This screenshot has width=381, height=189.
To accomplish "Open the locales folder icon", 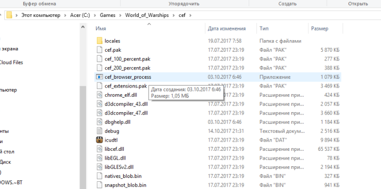I will pyautogui.click(x=99, y=41).
